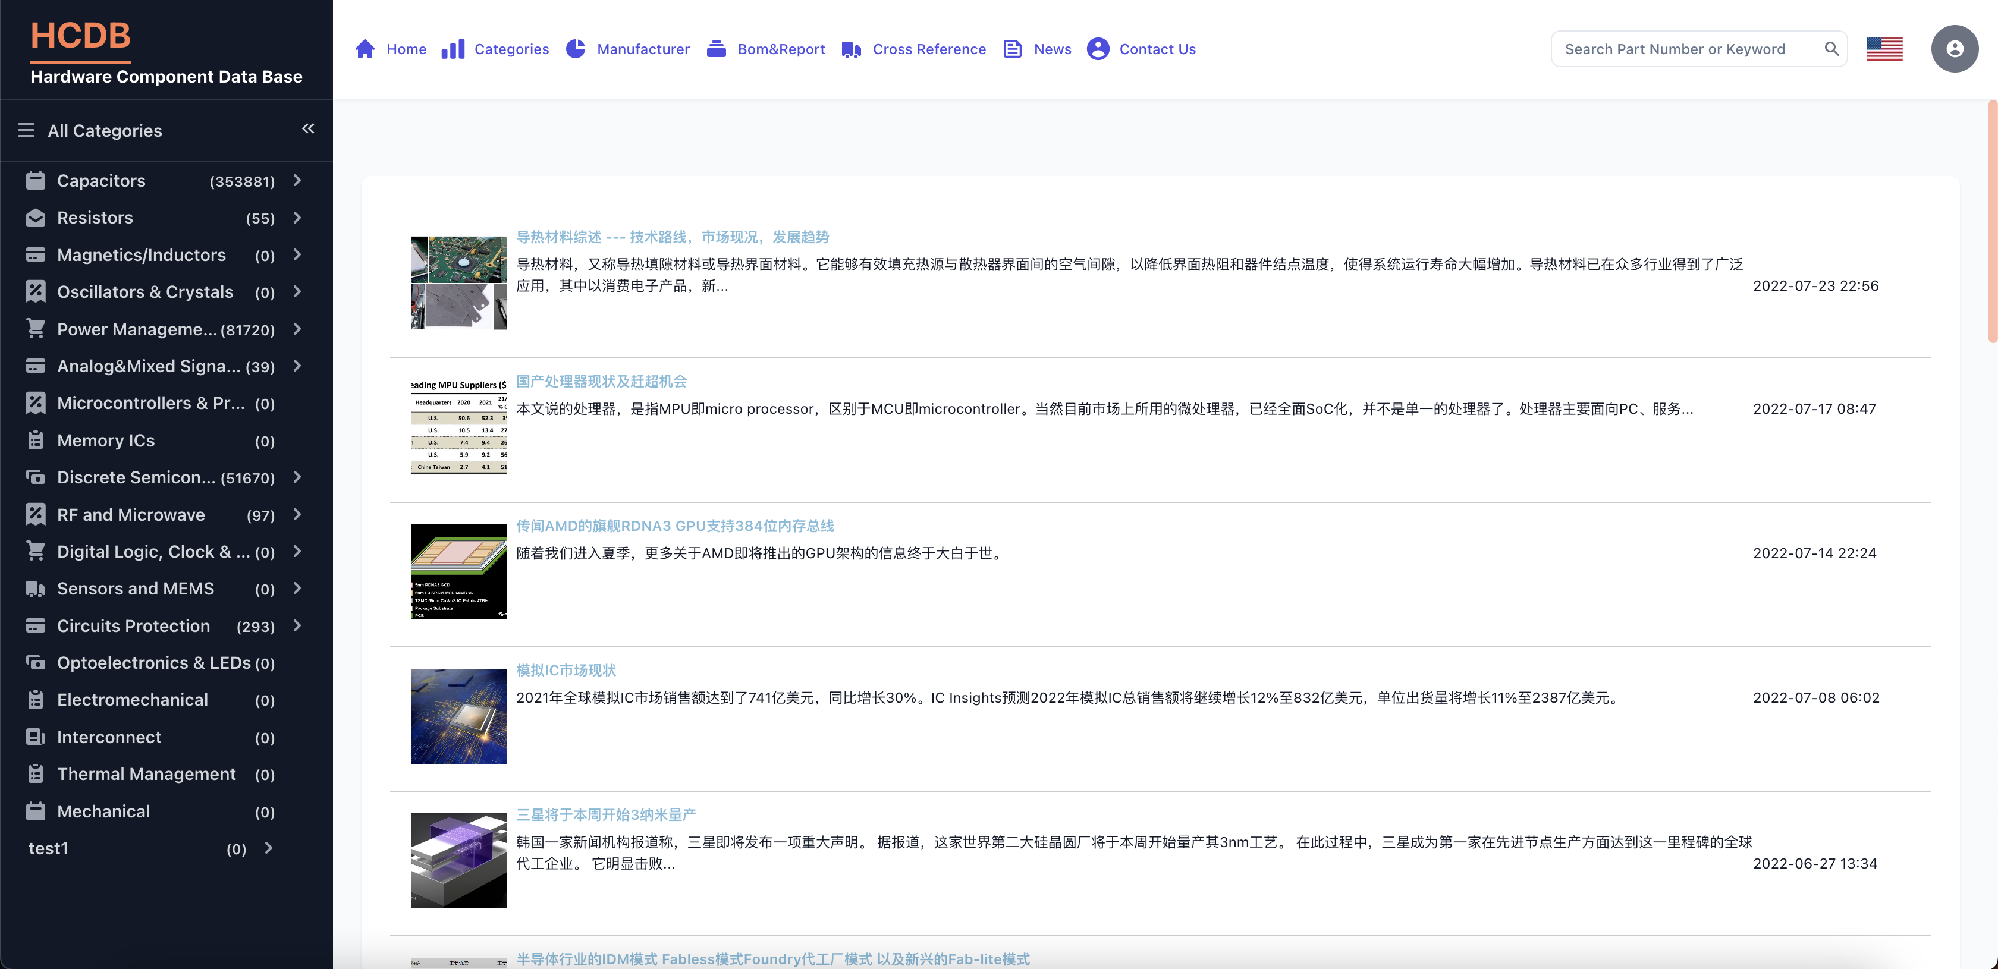This screenshot has width=1998, height=969.
Task: Expand the RF and Microwave arrow
Action: point(297,514)
